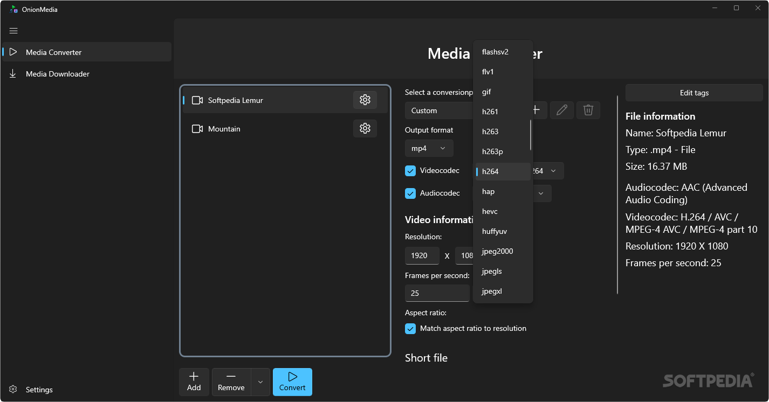Image resolution: width=769 pixels, height=402 pixels.
Task: Open Media Downloader page
Action: point(87,73)
